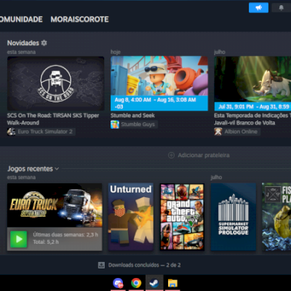Add a shelf with Adicionar prateleira
Viewport: 291px width, 291px height.
point(199,155)
